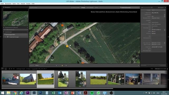Open Premiere Pro from the taskbar
The width and height of the screenshot is (169, 95).
(27, 93)
